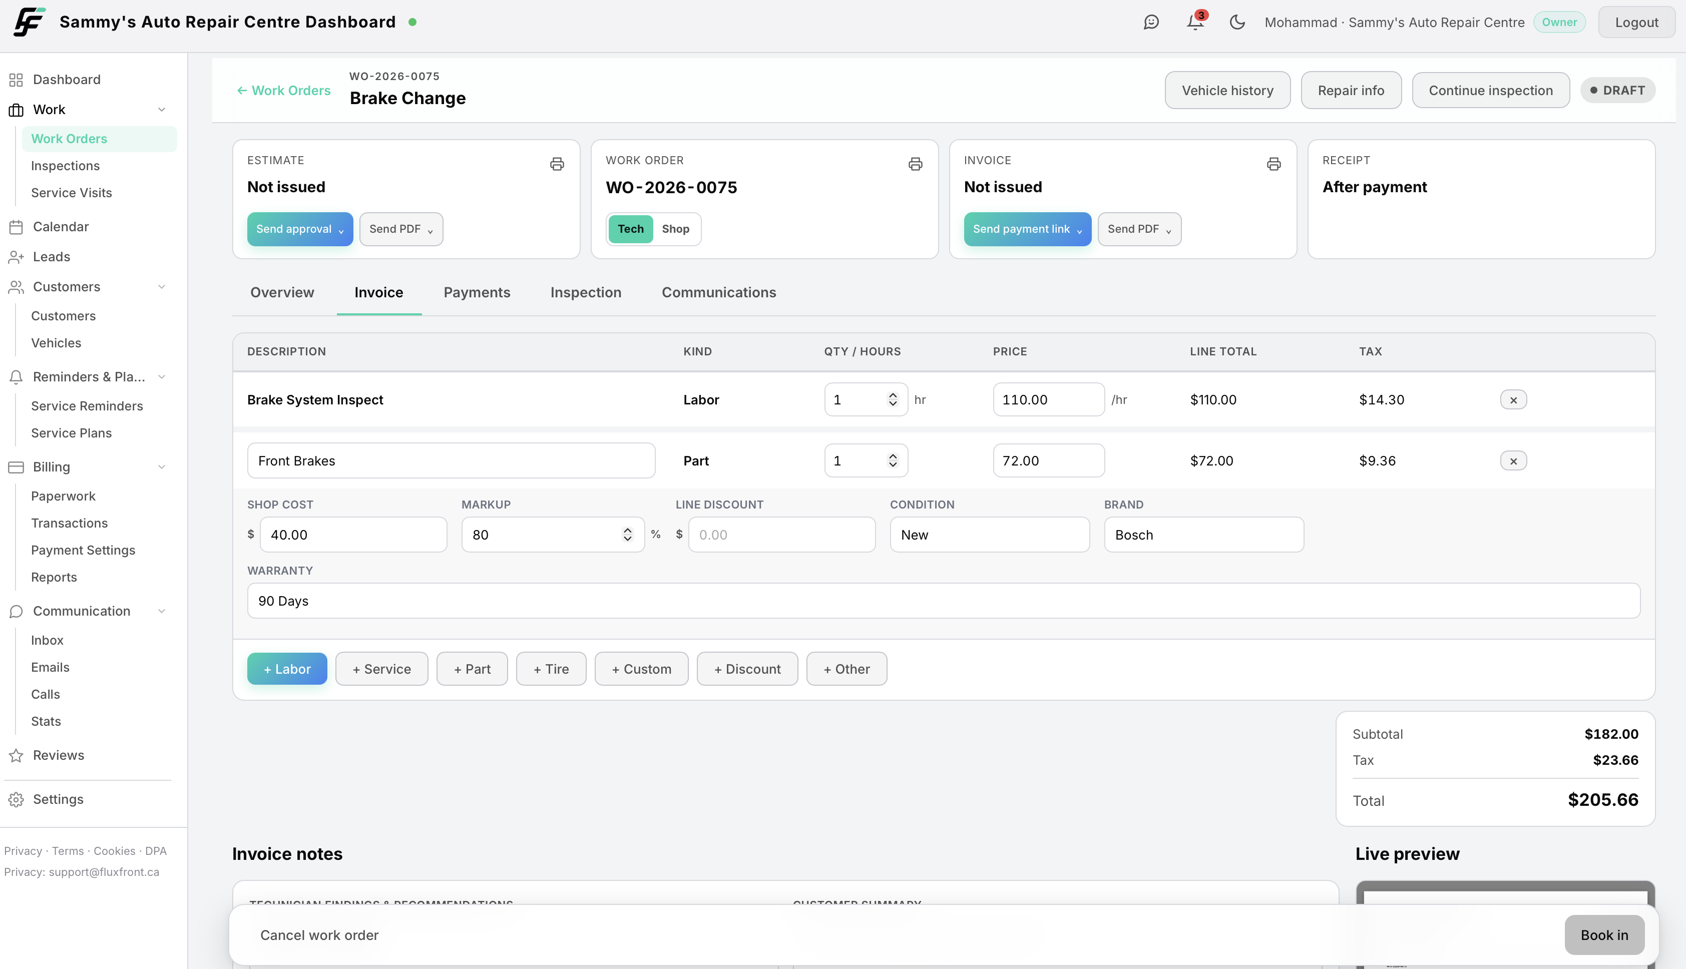This screenshot has width=1686, height=969.
Task: Click the Reviews star icon
Action: point(16,755)
